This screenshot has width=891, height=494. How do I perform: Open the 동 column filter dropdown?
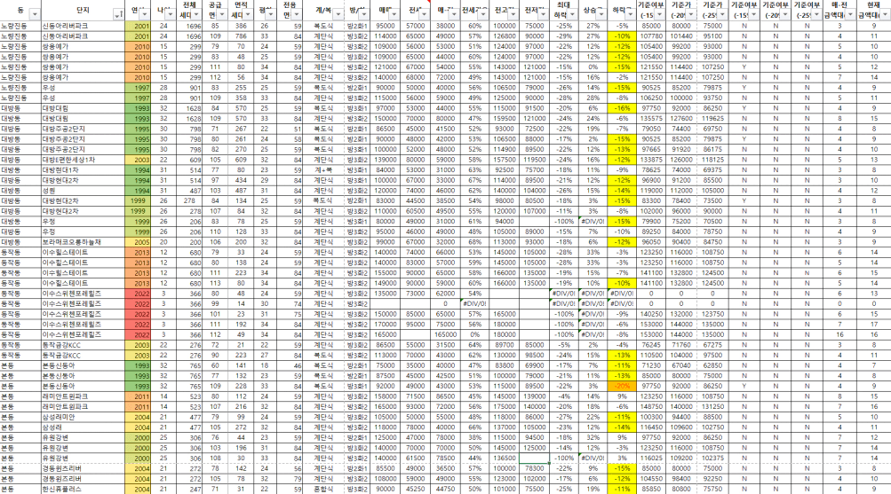click(x=35, y=14)
